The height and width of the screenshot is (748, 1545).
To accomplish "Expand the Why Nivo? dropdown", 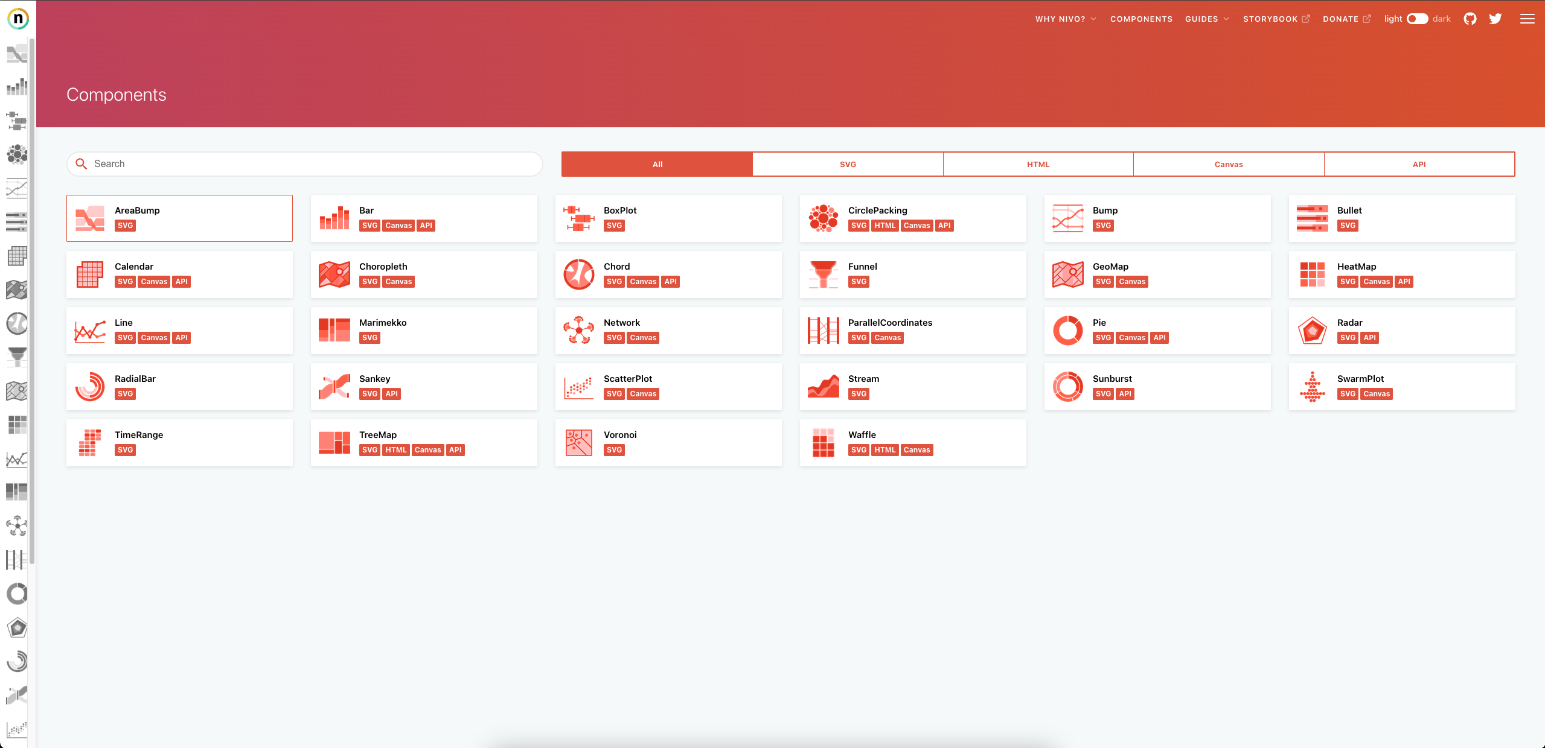I will (x=1066, y=19).
